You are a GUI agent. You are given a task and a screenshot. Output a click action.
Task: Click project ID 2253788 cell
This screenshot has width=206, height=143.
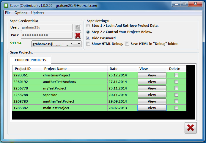point(27,95)
